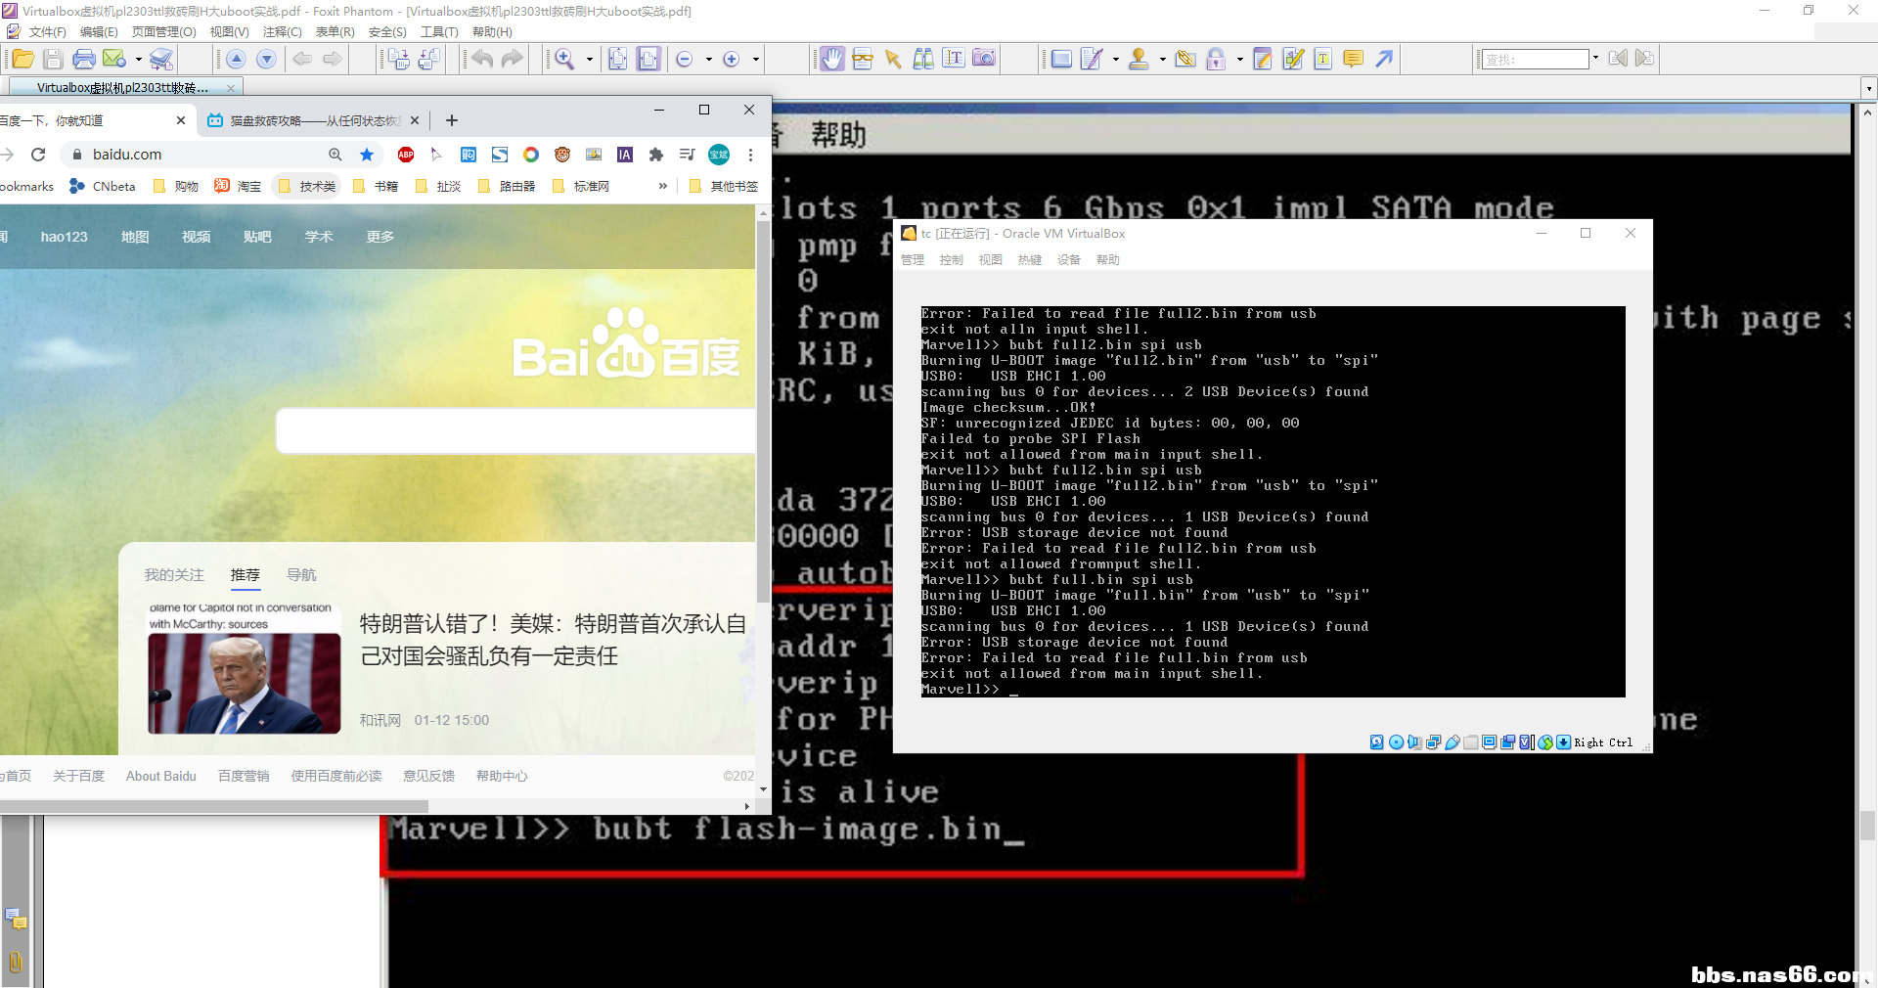This screenshot has height=988, width=1878.
Task: Switch to the 猫盘救砖攻略 Chrome tab
Action: [313, 120]
